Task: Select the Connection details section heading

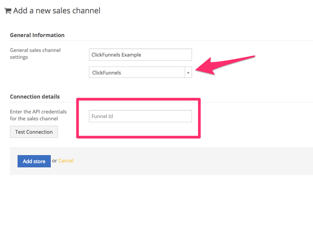Action: coord(35,97)
